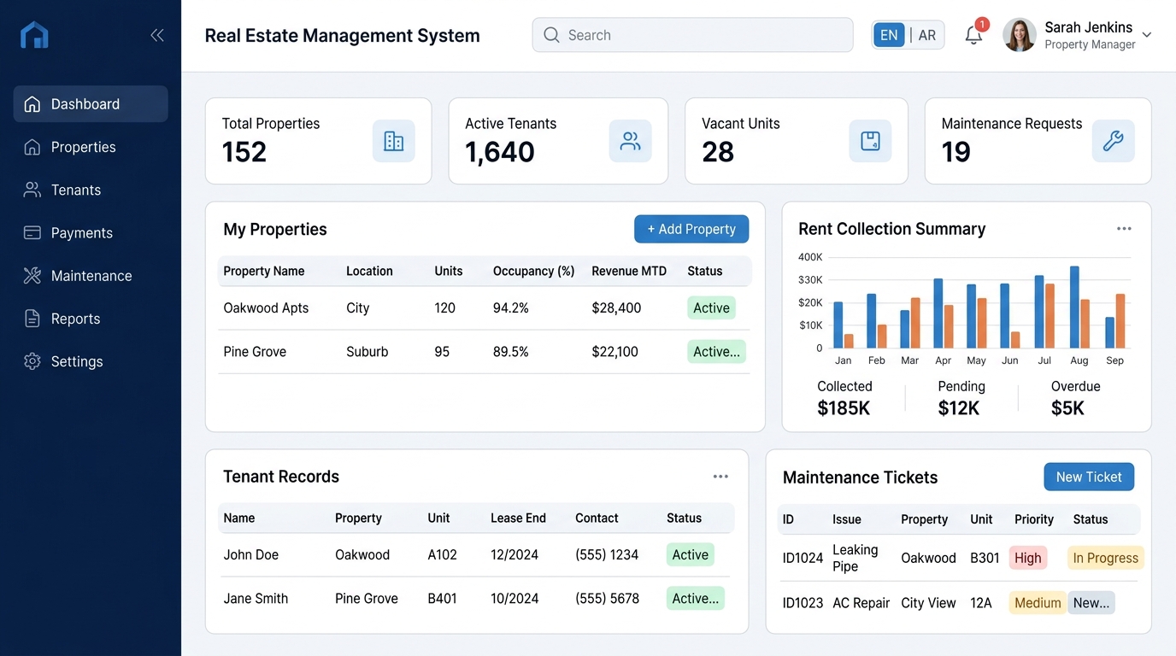The width and height of the screenshot is (1176, 656).
Task: Click the Maintenance wrench icon in sidebar
Action: pyautogui.click(x=28, y=275)
